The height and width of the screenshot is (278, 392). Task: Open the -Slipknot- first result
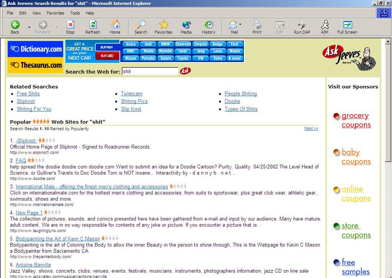tap(26, 141)
